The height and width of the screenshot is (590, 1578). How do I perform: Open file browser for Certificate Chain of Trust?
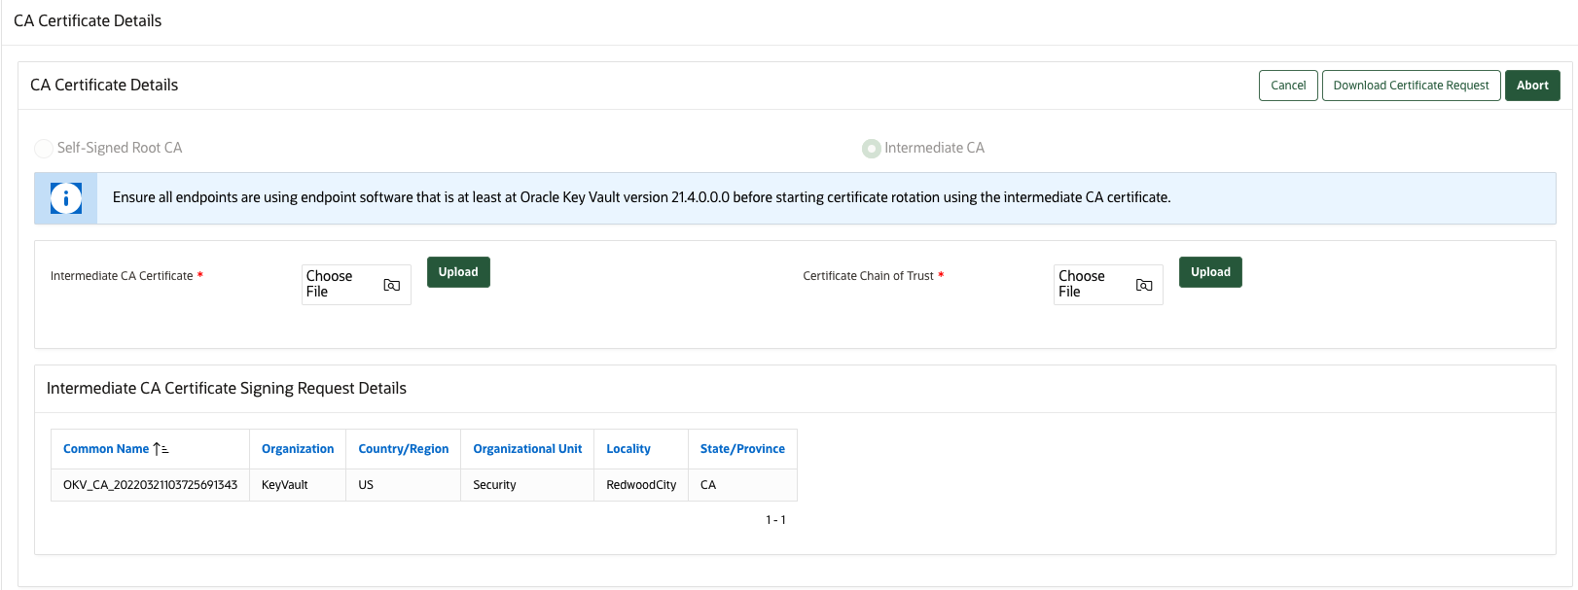[1143, 284]
